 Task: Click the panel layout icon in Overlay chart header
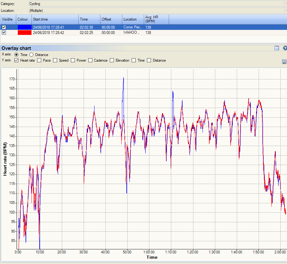276,48
